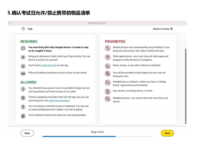
Task: Click the Step 4 of 6 progress bar
Action: click(97, 137)
